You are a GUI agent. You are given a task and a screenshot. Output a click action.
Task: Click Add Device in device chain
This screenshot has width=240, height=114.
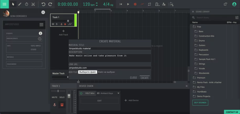pyautogui.click(x=131, y=100)
